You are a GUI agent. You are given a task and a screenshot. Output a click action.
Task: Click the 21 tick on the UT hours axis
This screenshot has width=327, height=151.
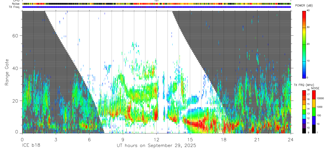click(257, 139)
